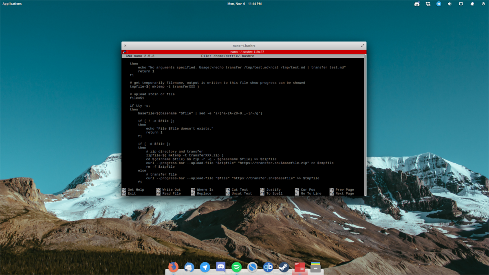Click the Discord tray icon
Viewport: 489px width, 275px height.
(x=417, y=4)
